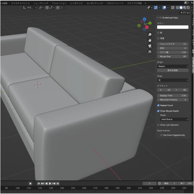Toggle the proportional editing icon
Screen dimensions: 194x194
tap(58, 8)
